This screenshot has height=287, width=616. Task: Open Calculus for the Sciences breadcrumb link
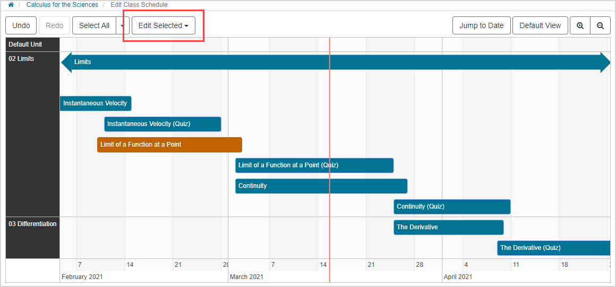point(62,5)
